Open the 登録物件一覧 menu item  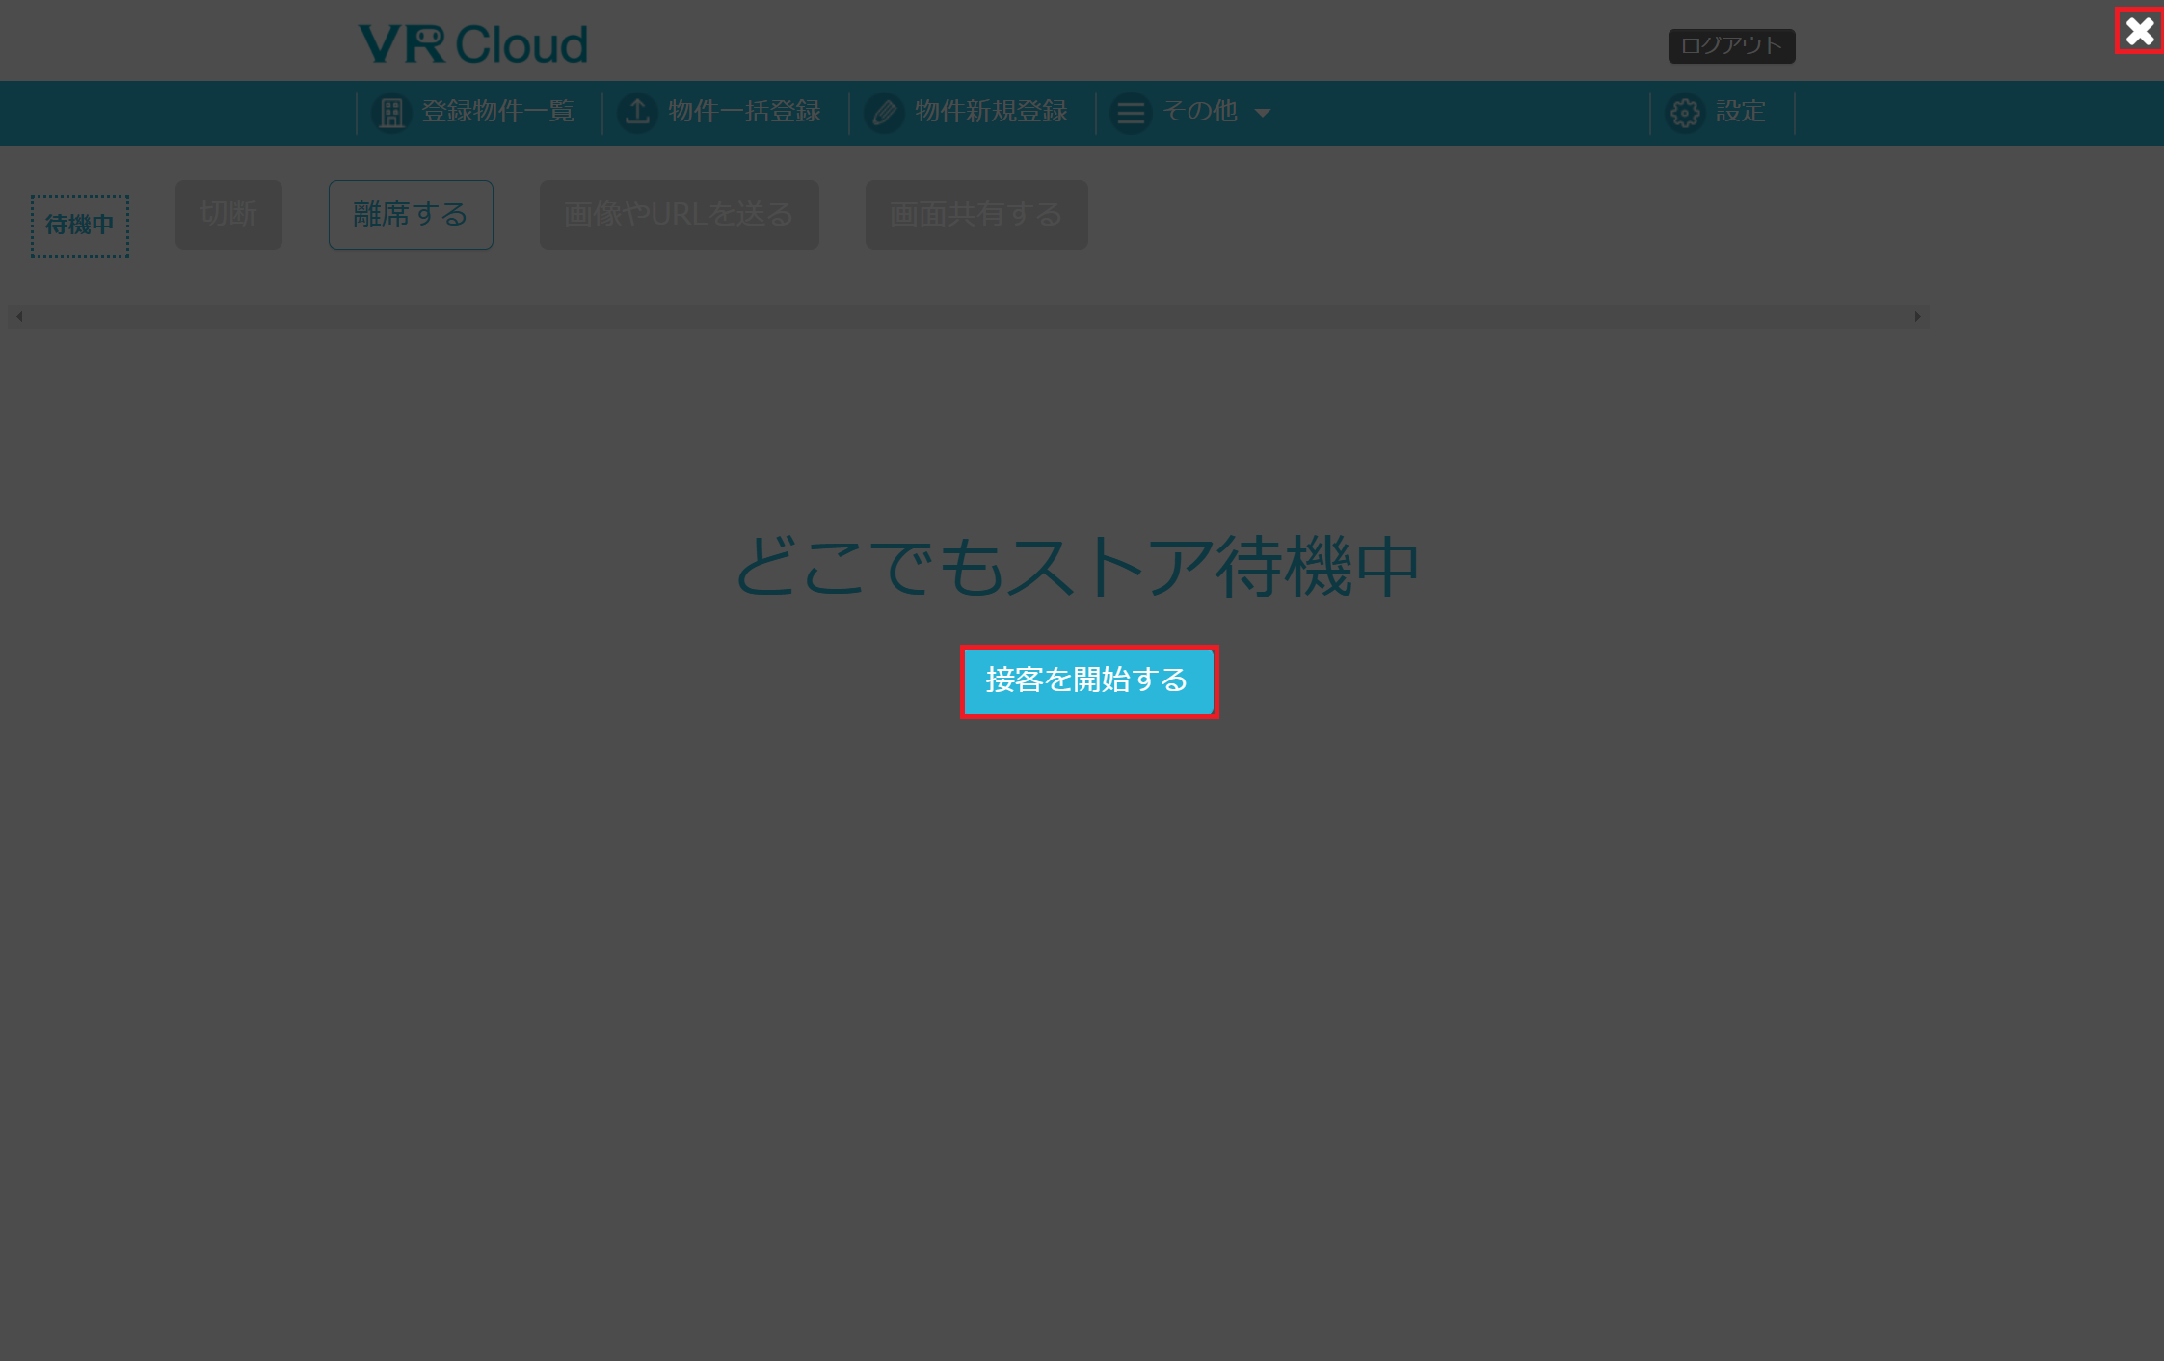pyautogui.click(x=497, y=112)
